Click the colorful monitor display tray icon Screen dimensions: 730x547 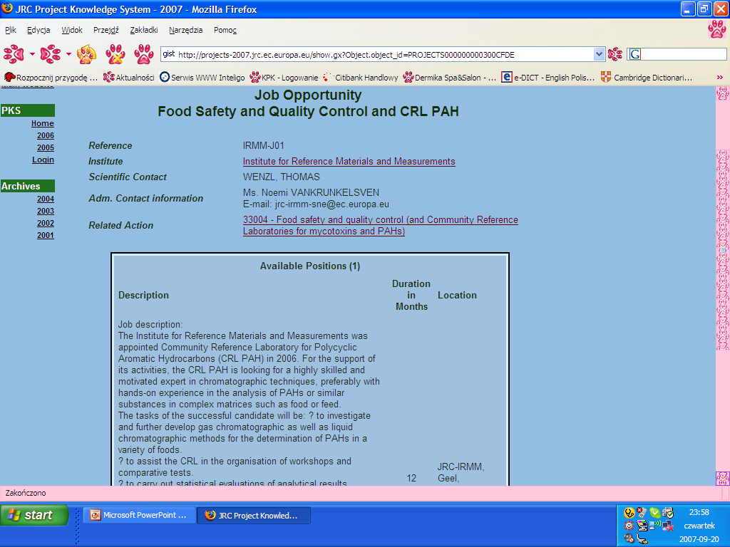tap(642, 526)
